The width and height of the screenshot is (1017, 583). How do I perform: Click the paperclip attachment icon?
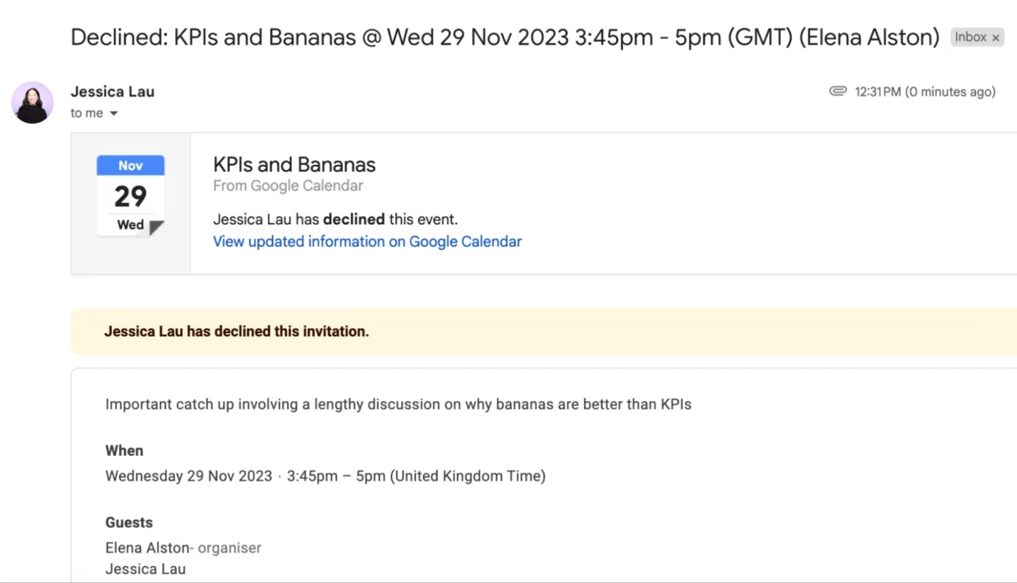(838, 91)
